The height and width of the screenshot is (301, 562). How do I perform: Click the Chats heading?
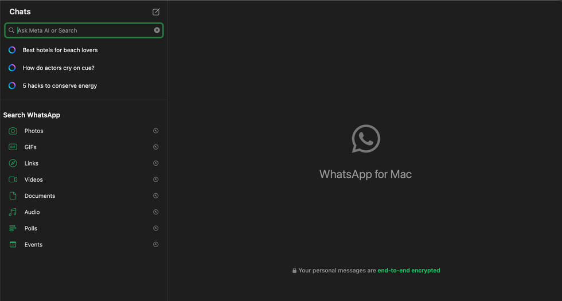tap(20, 12)
